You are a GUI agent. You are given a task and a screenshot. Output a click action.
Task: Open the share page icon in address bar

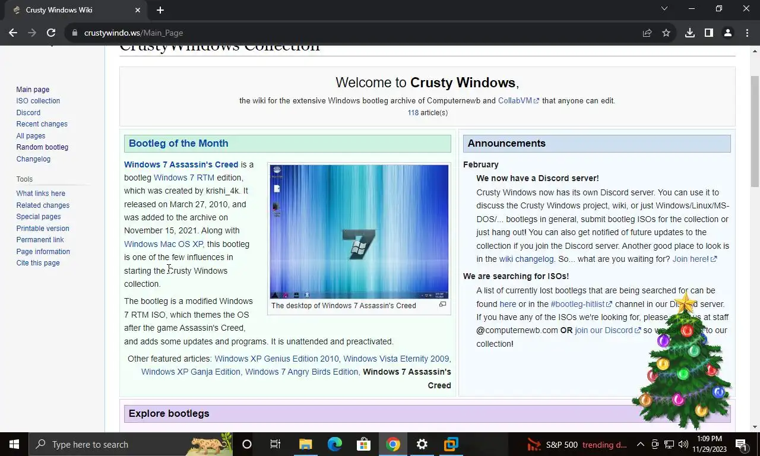pyautogui.click(x=647, y=33)
